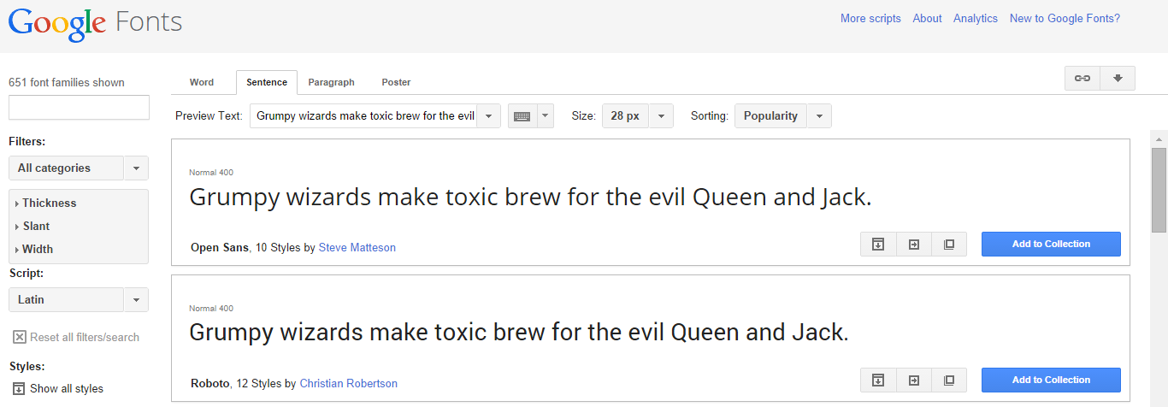Click Open Sans see all styles icon
The image size is (1168, 407).
949,245
